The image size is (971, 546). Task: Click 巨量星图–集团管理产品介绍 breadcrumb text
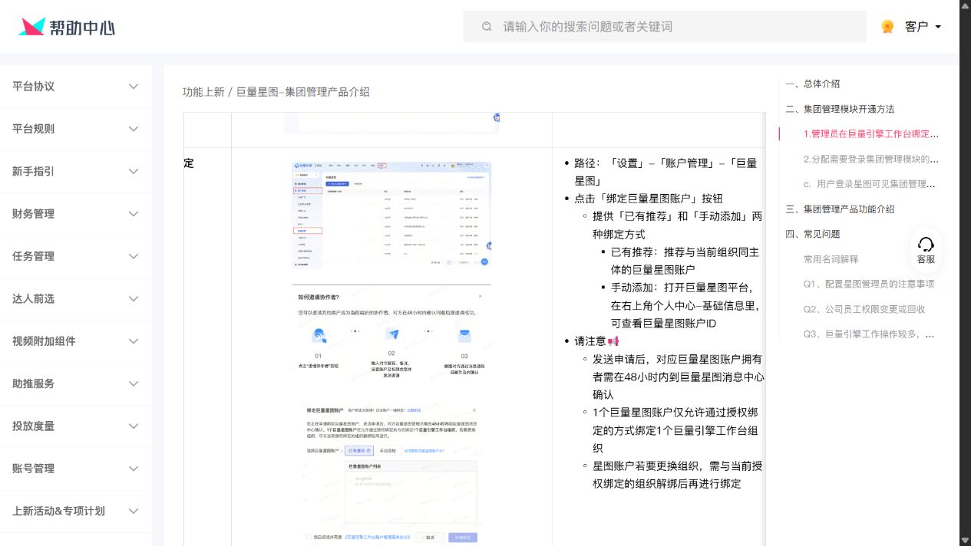click(302, 92)
